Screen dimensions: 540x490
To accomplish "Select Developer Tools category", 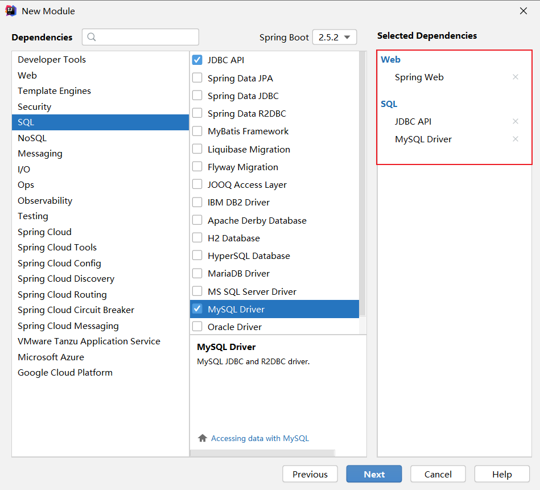I will [100, 60].
